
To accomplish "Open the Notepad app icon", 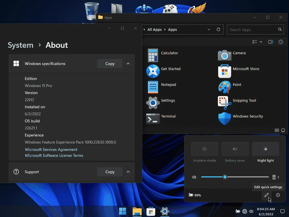I will tap(153, 87).
